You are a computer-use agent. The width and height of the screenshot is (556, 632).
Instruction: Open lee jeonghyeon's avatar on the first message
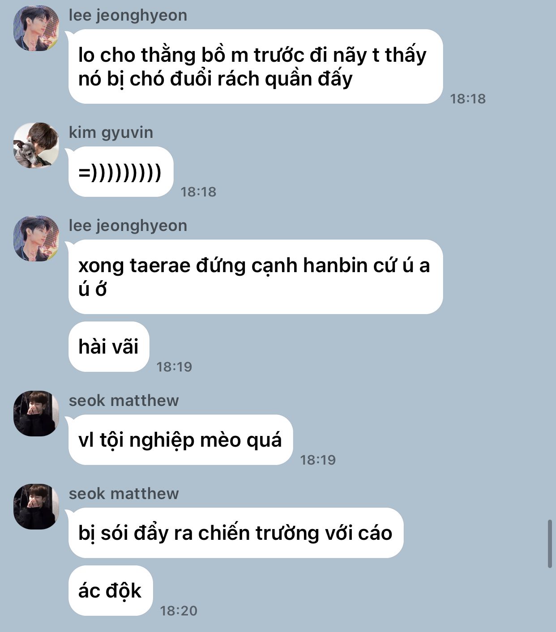click(x=36, y=28)
